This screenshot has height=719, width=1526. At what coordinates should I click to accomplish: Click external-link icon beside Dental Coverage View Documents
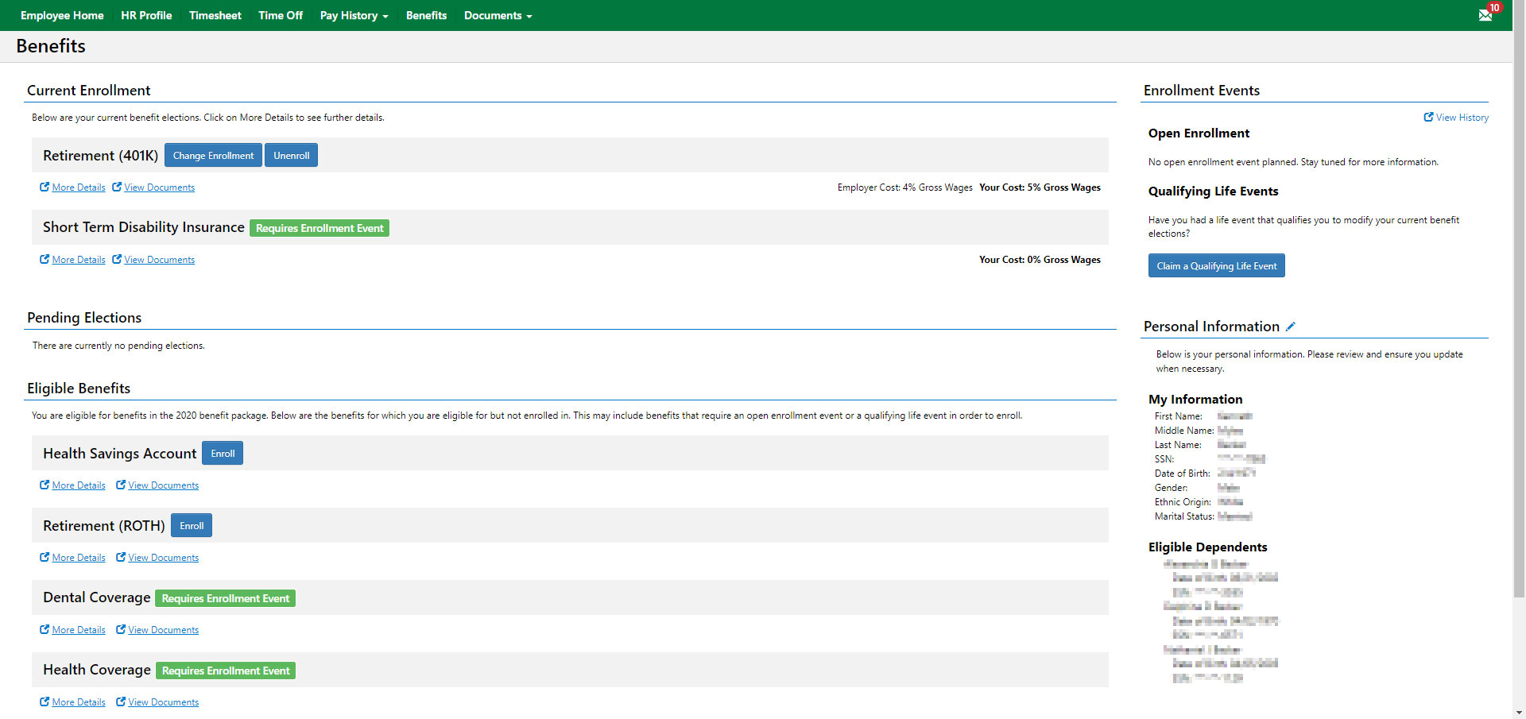pyautogui.click(x=121, y=629)
